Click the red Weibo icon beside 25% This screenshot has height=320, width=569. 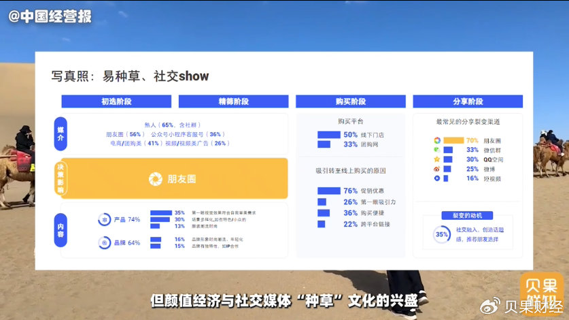(x=437, y=169)
